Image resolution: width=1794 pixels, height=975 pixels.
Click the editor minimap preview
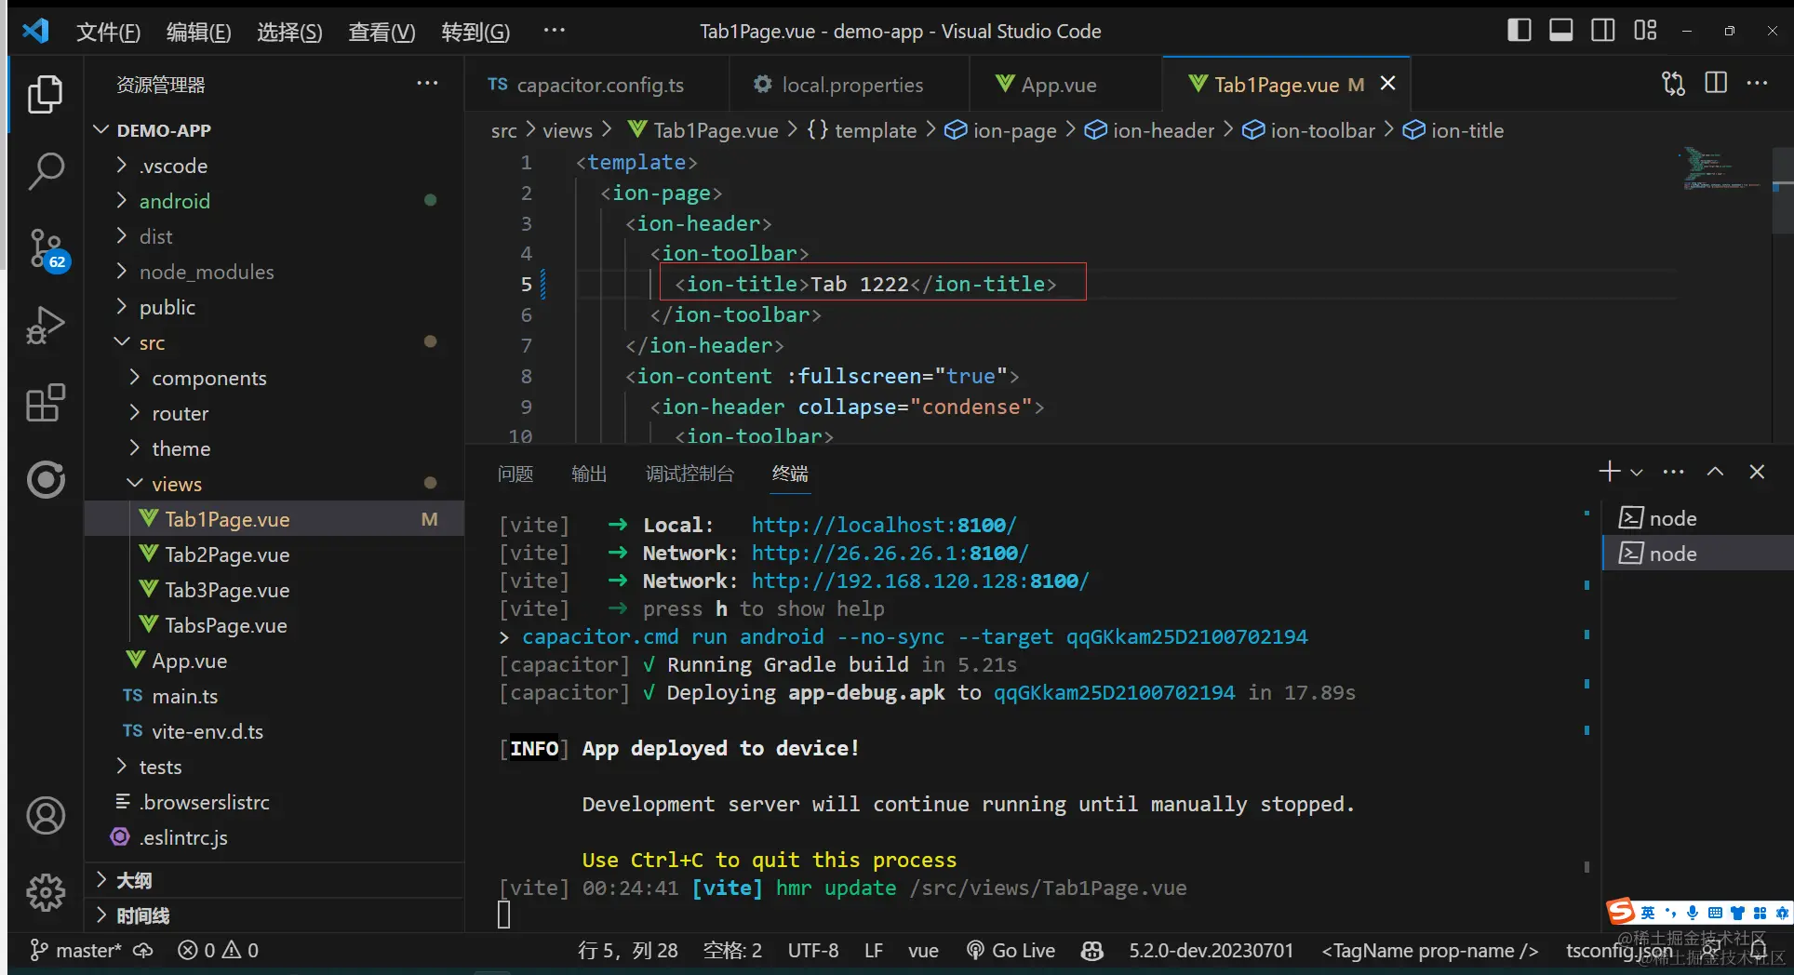(x=1721, y=170)
